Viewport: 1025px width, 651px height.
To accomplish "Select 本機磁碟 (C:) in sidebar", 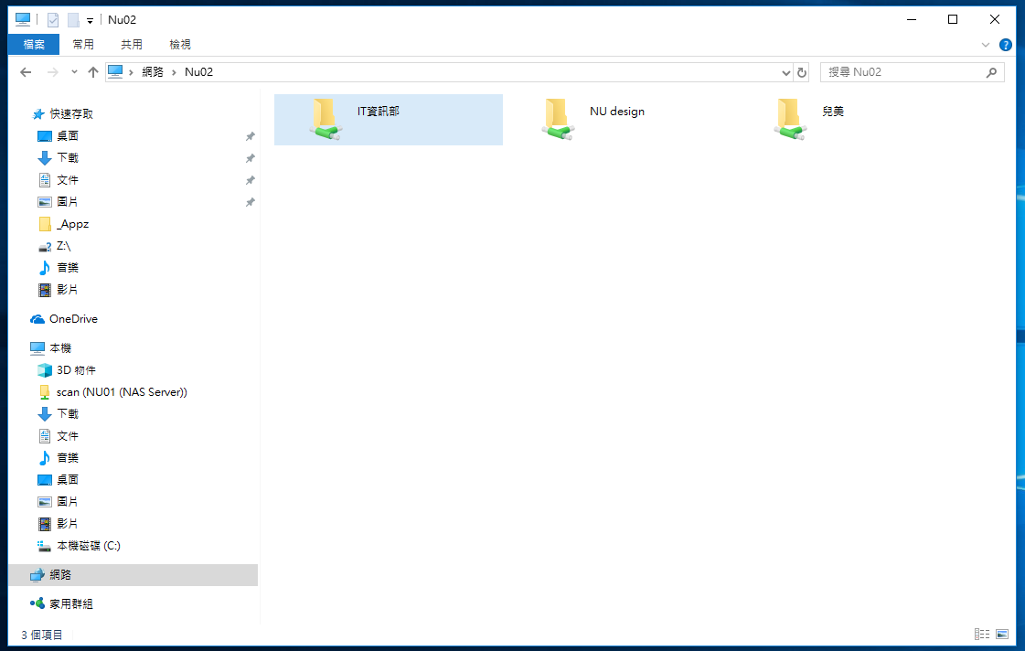I will [x=88, y=546].
